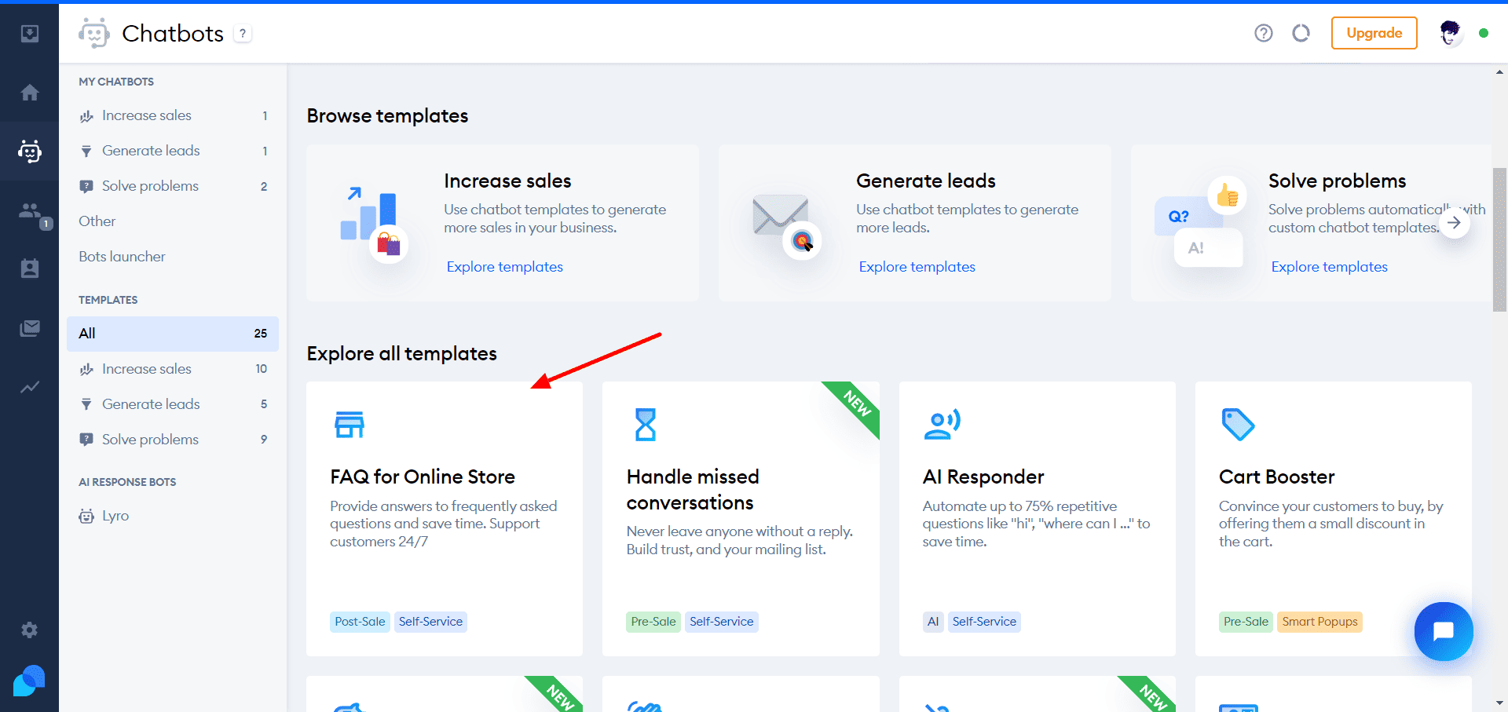Open Lyro AI response bot
The height and width of the screenshot is (712, 1508).
(115, 516)
